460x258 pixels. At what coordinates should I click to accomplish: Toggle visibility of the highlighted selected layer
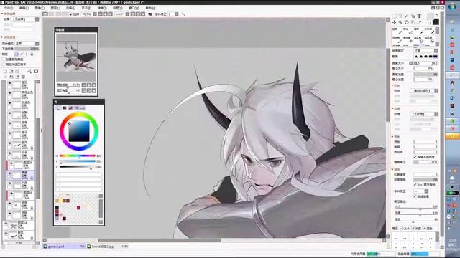pyautogui.click(x=9, y=173)
